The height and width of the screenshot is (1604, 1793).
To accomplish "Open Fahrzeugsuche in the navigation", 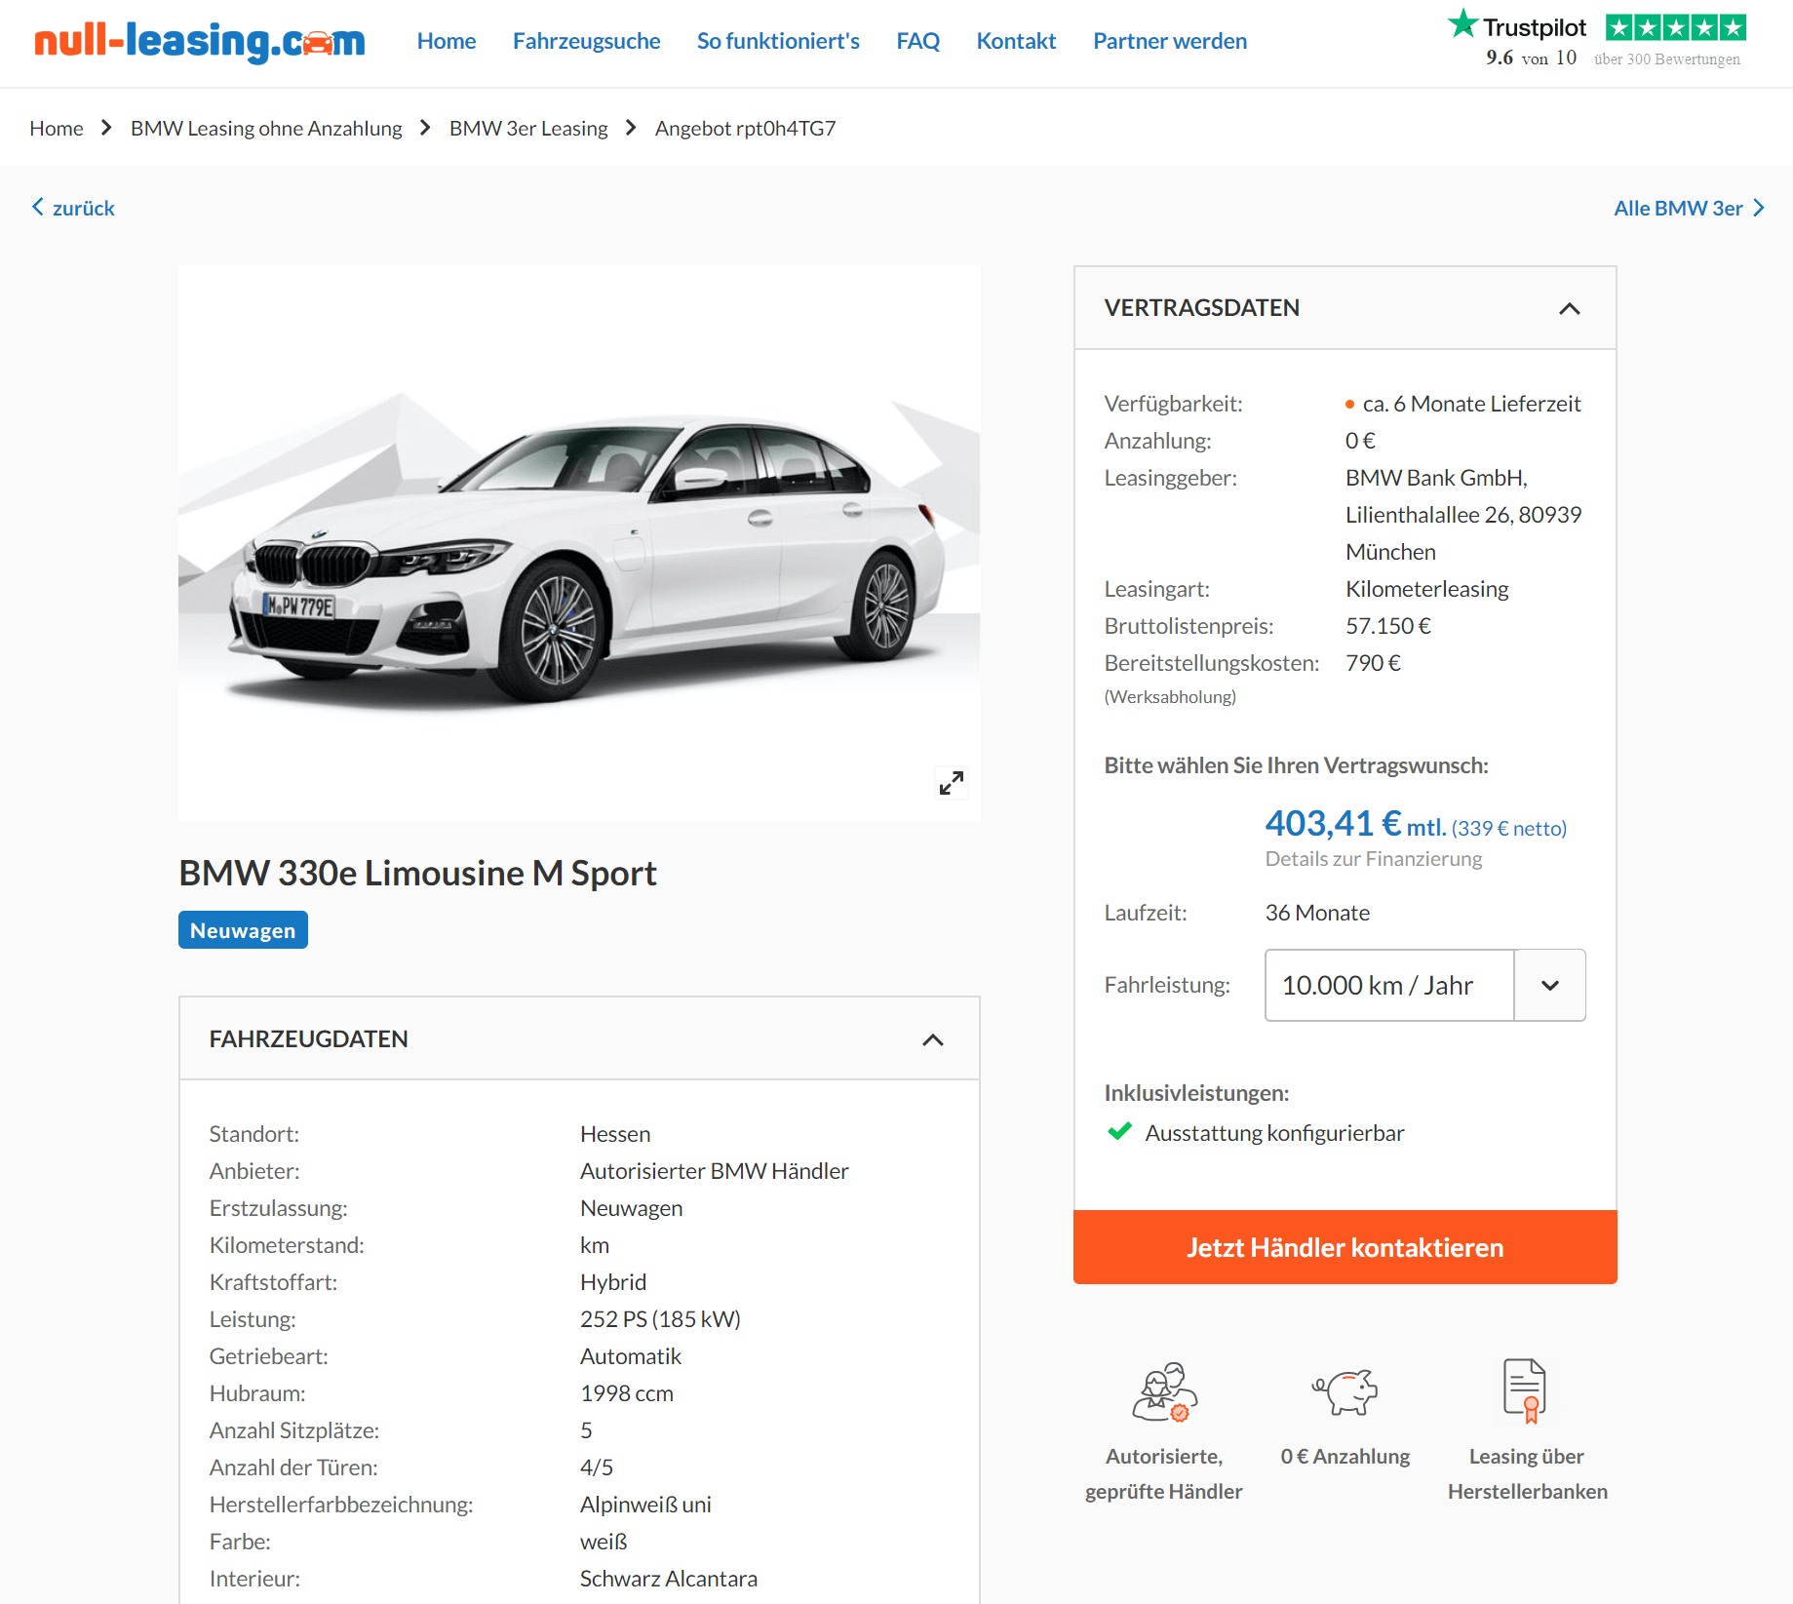I will click(586, 41).
